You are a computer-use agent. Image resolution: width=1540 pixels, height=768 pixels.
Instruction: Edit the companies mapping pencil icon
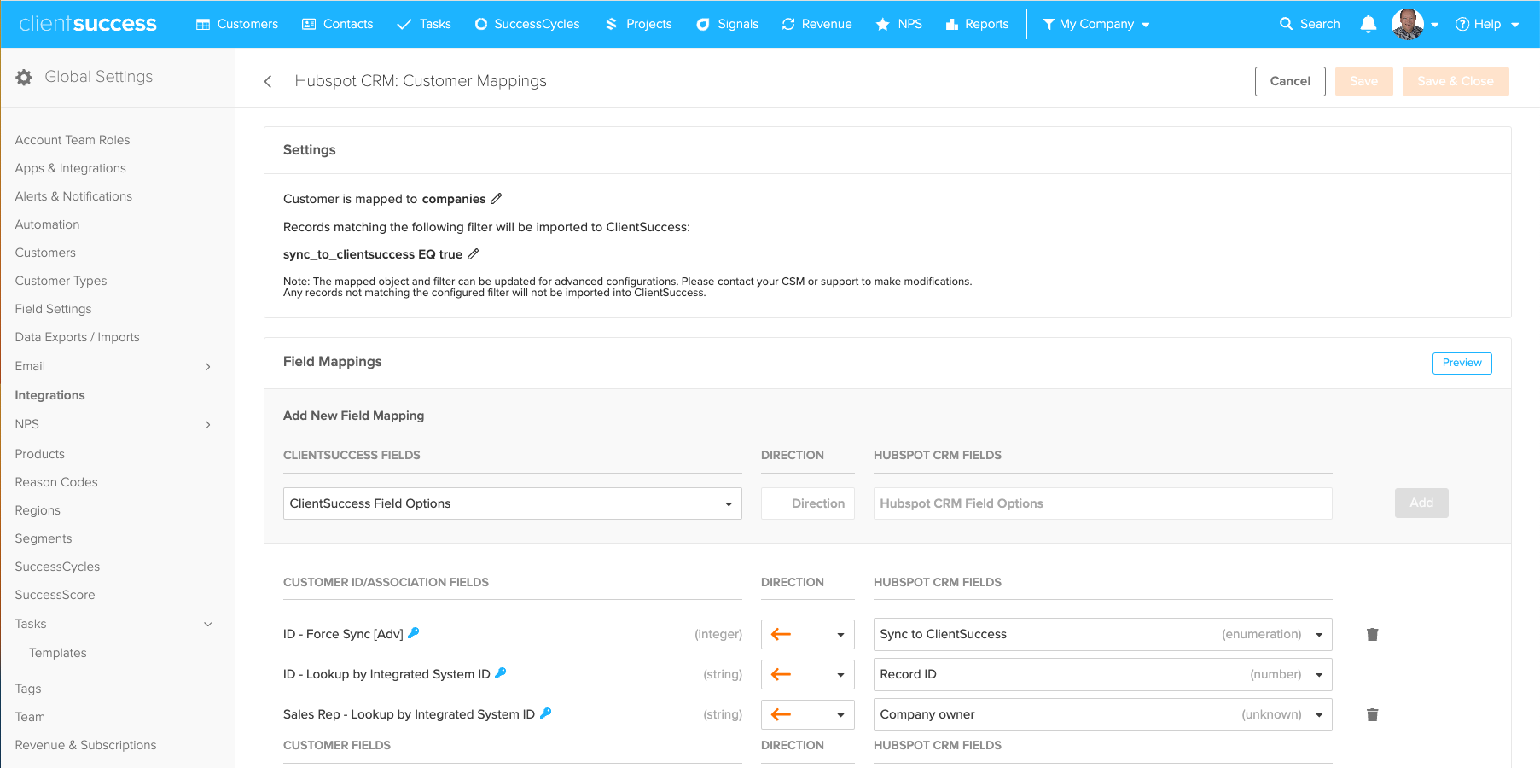pos(497,198)
